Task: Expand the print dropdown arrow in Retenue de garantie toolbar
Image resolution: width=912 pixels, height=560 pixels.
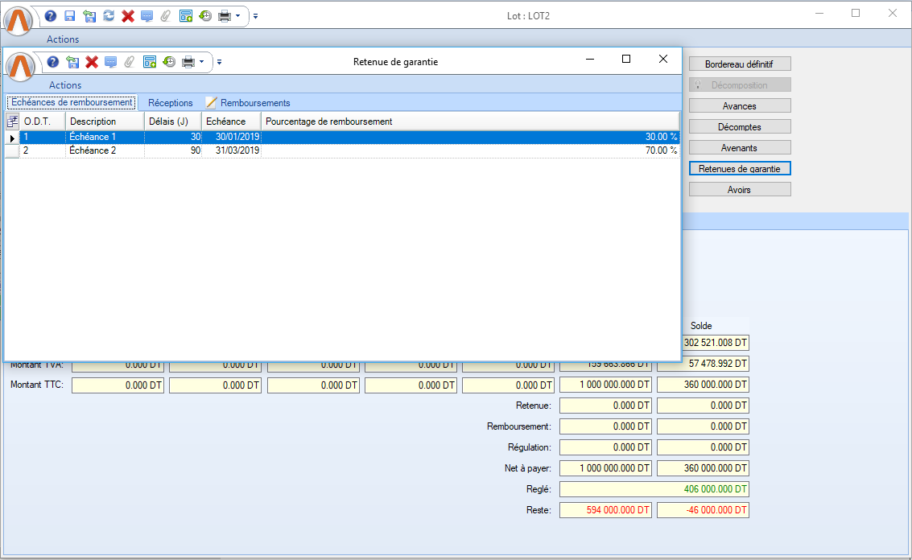Action: pos(201,62)
